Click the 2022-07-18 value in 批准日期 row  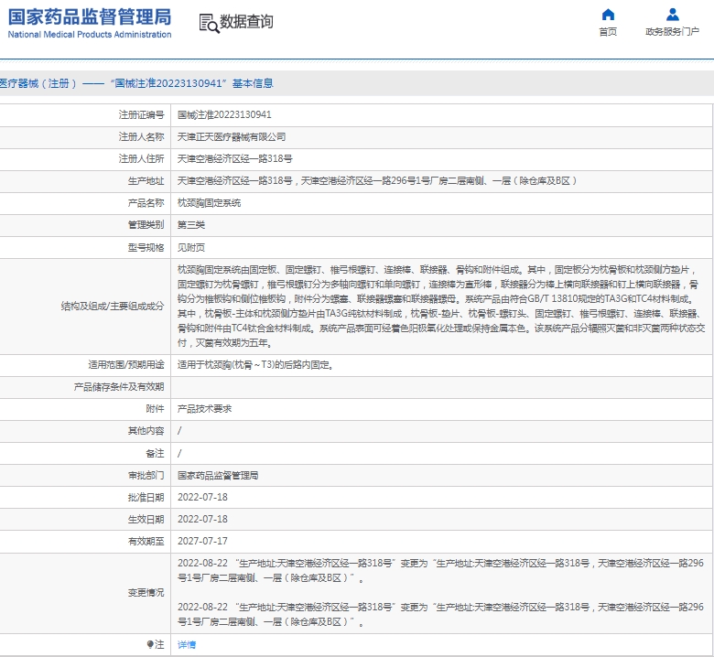pos(202,497)
